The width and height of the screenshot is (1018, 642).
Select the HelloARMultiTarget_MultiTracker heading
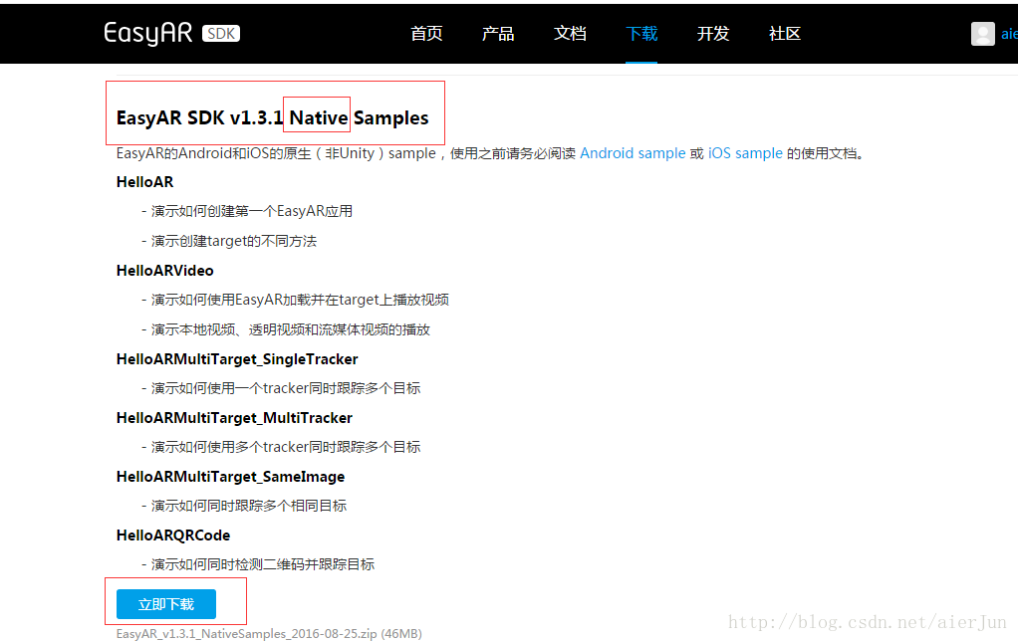click(x=234, y=418)
